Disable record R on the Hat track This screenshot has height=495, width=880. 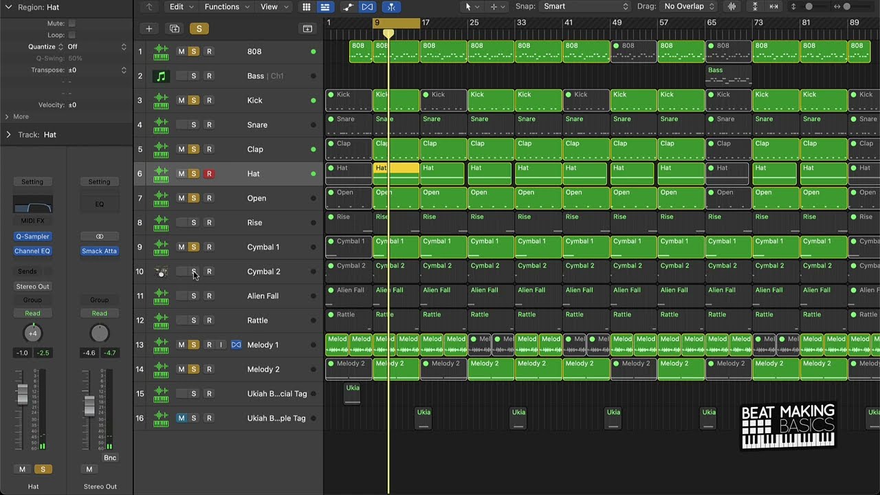tap(209, 174)
